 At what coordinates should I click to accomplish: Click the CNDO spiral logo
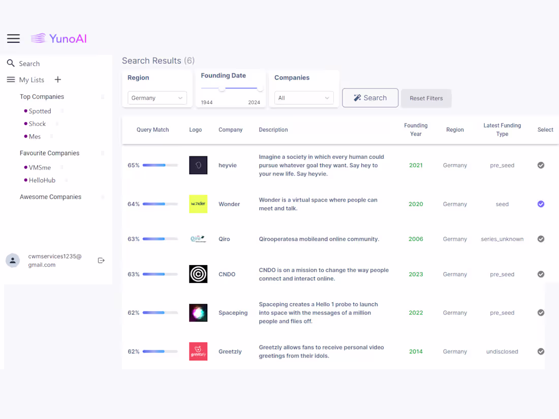coord(198,274)
